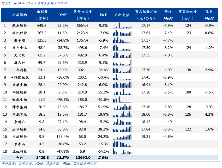
Task: Click the company name 天邦食品
Action: [20, 48]
